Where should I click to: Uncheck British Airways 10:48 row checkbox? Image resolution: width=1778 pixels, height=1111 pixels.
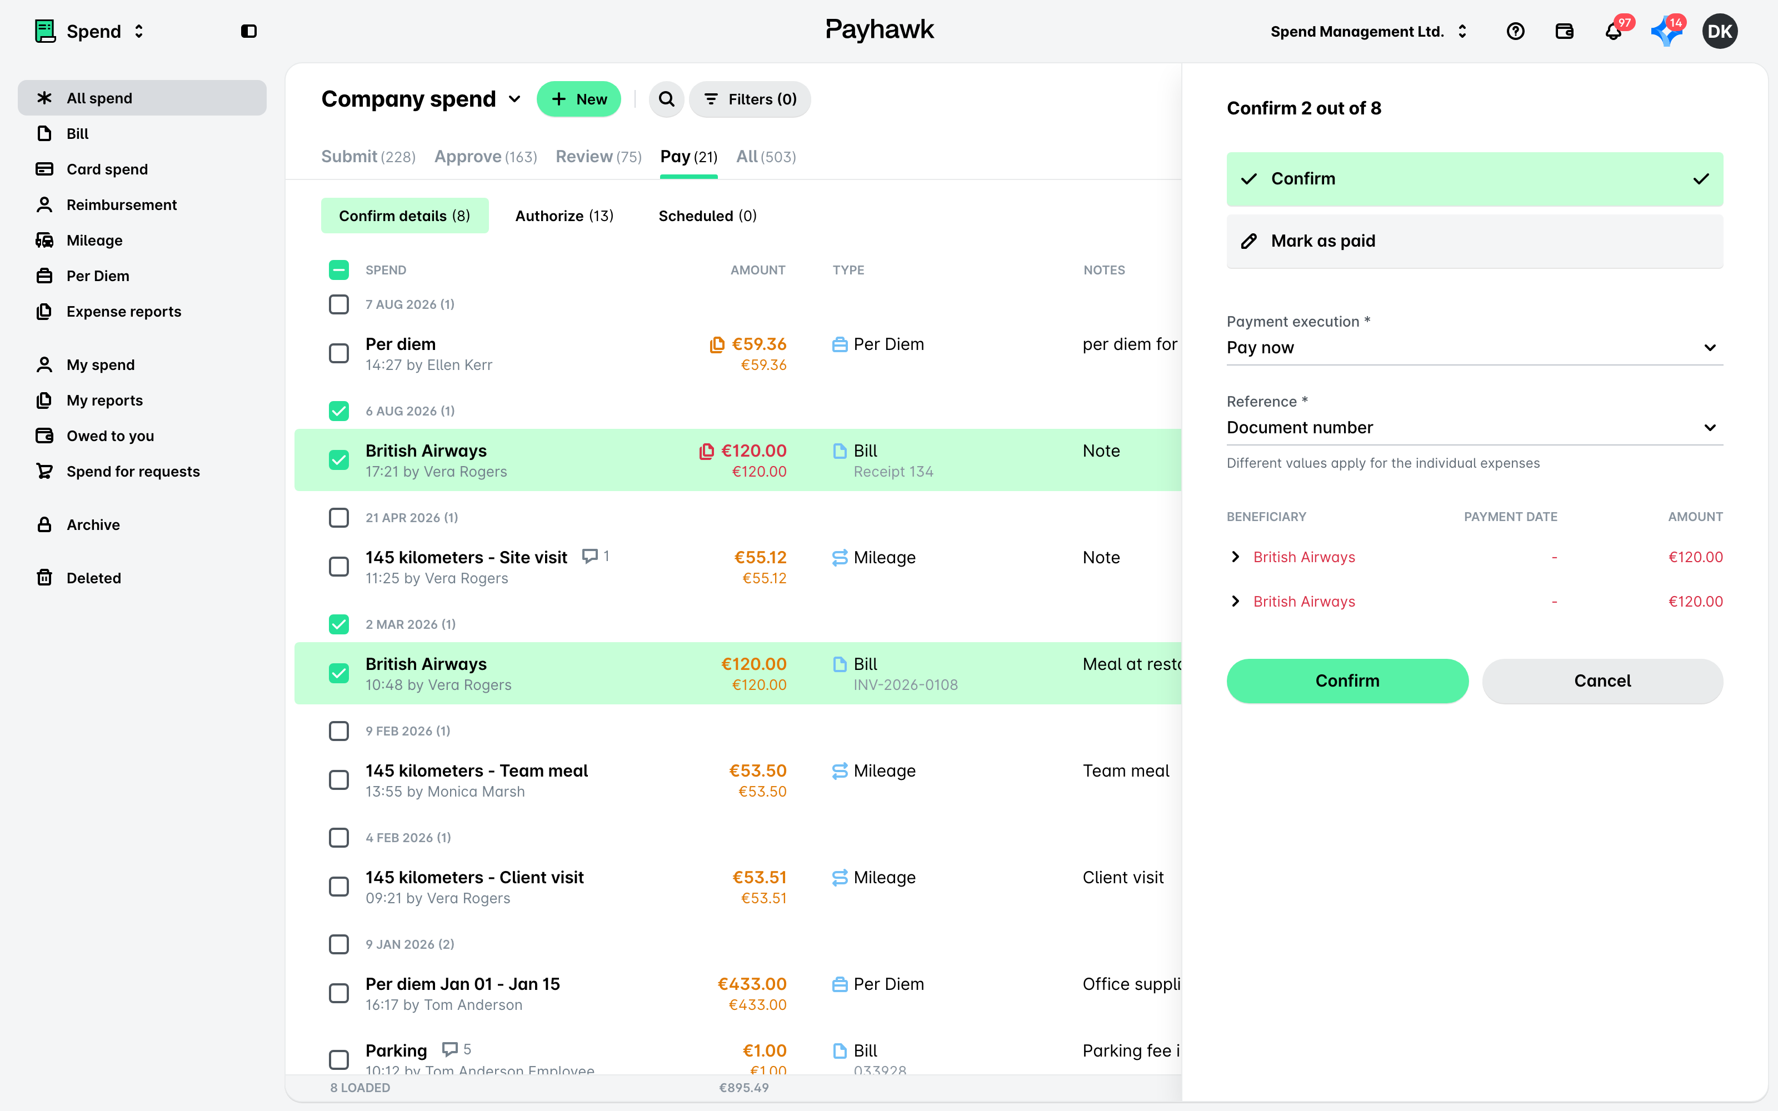click(x=339, y=673)
